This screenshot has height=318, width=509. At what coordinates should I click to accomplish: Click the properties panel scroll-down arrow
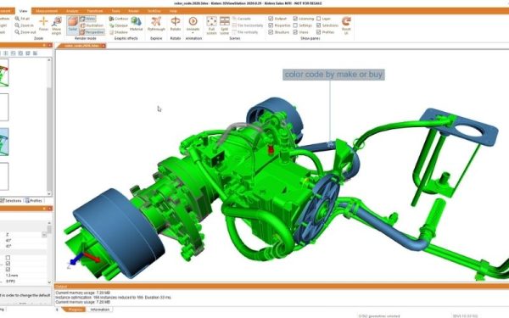point(49,282)
